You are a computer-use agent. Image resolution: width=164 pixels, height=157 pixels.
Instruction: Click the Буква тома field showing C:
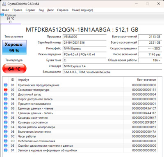(x=84, y=60)
